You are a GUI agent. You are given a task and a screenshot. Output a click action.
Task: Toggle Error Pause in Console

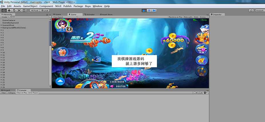33,93
